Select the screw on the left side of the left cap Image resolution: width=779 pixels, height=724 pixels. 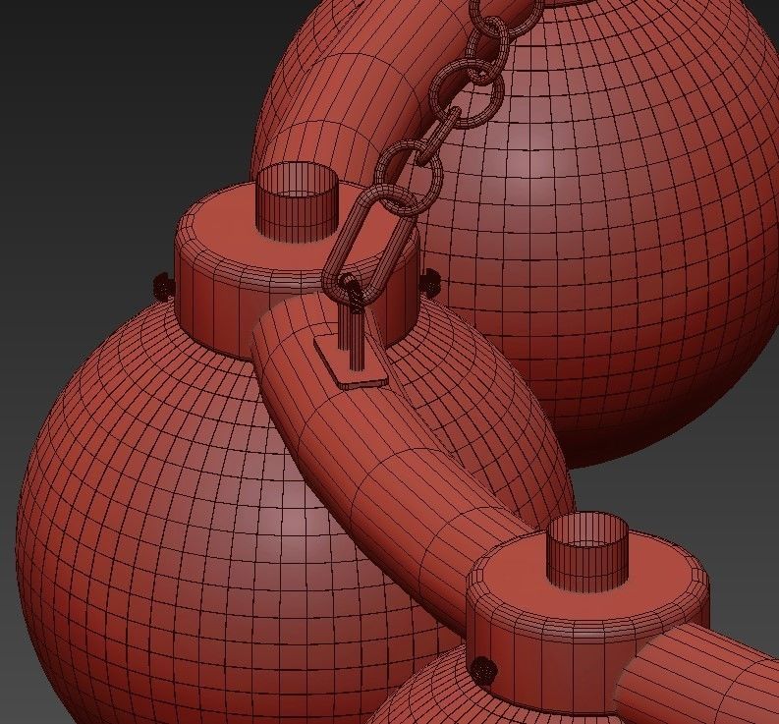[x=163, y=287]
